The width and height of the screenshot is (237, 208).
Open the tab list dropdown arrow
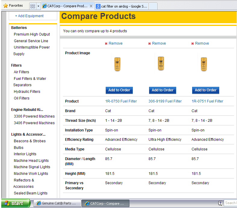click(x=38, y=6)
